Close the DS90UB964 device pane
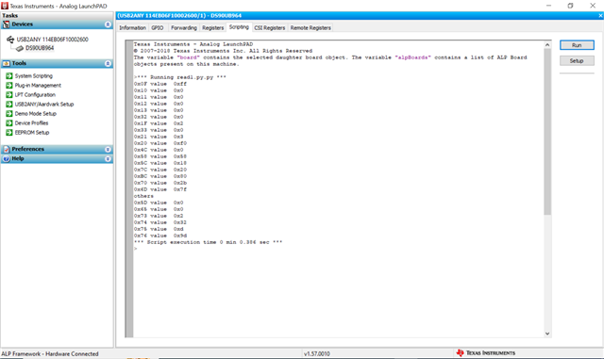This screenshot has width=604, height=359. (x=600, y=16)
